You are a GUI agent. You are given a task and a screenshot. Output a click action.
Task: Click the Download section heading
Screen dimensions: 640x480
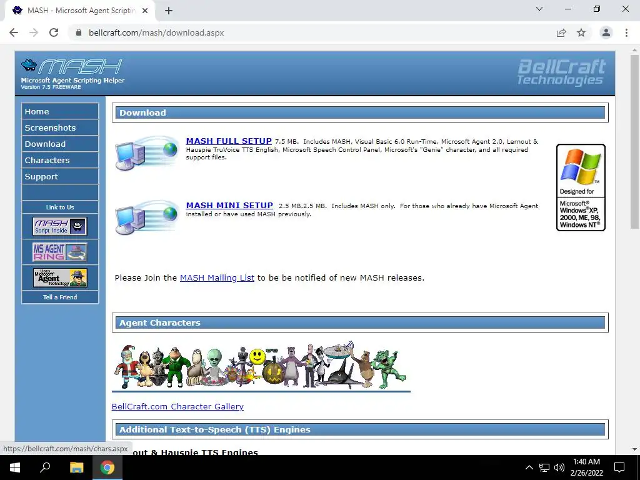(x=360, y=112)
